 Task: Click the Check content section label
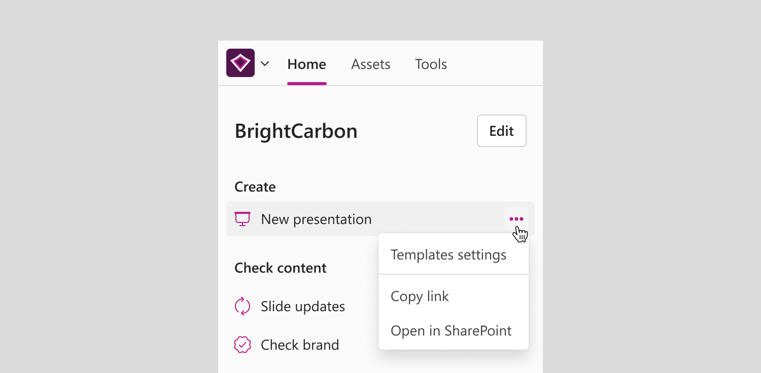(x=281, y=268)
